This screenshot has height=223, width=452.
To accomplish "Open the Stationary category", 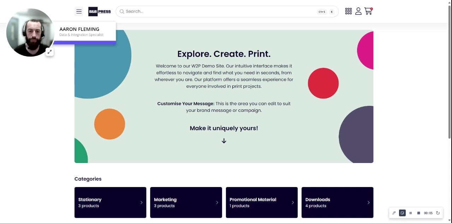I will click(x=110, y=203).
